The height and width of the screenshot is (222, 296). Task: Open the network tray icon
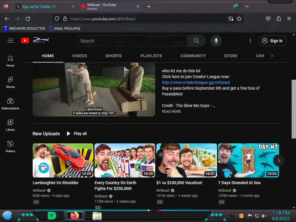tap(257, 216)
